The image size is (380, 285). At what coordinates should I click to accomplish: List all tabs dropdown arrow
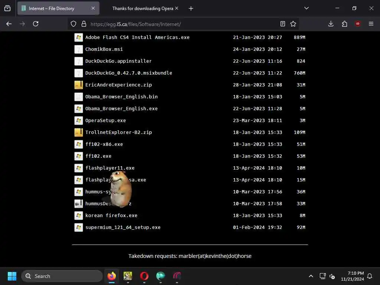pos(307,8)
